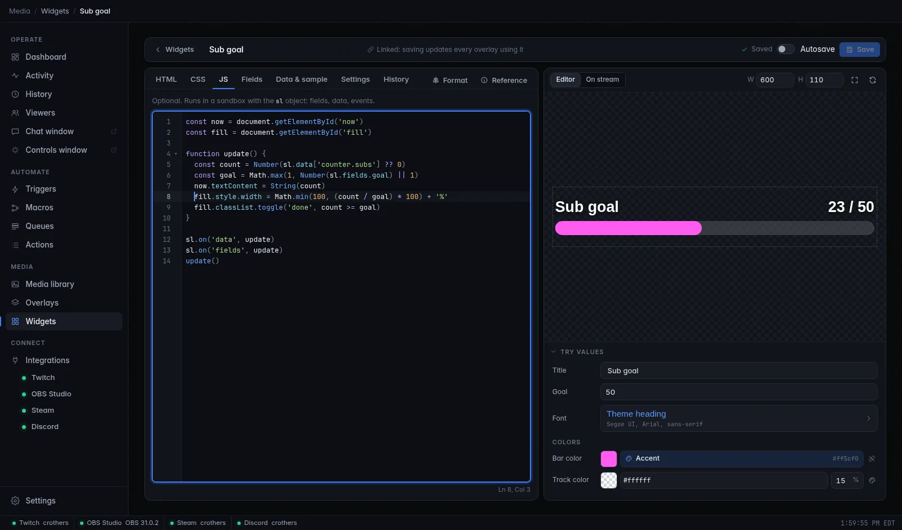Switch preview to Editor mode

565,79
